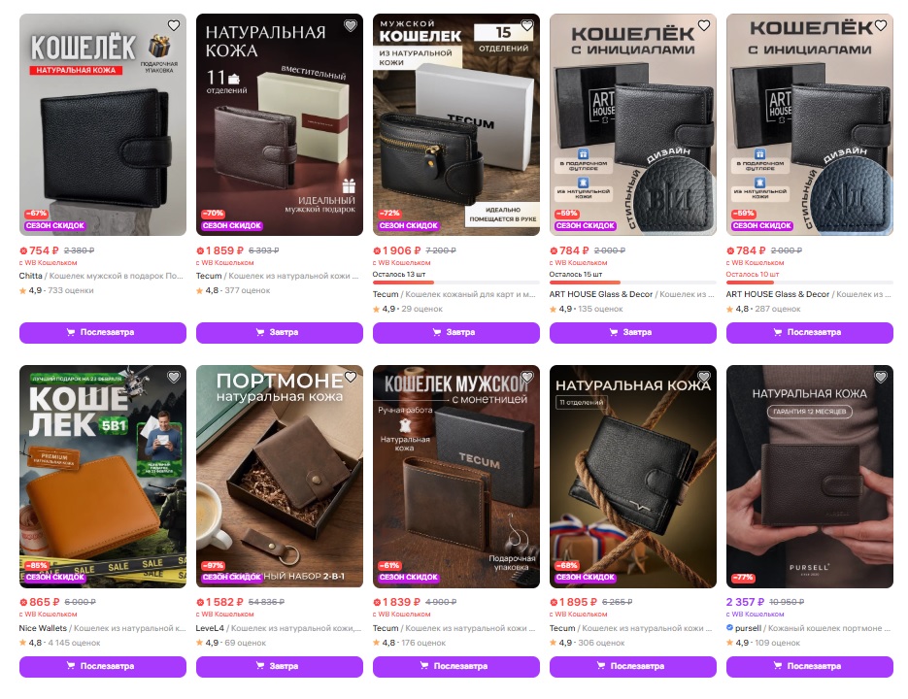Add Tecum 1906 ₽ wallet to cart
The height and width of the screenshot is (699, 908).
point(456,332)
